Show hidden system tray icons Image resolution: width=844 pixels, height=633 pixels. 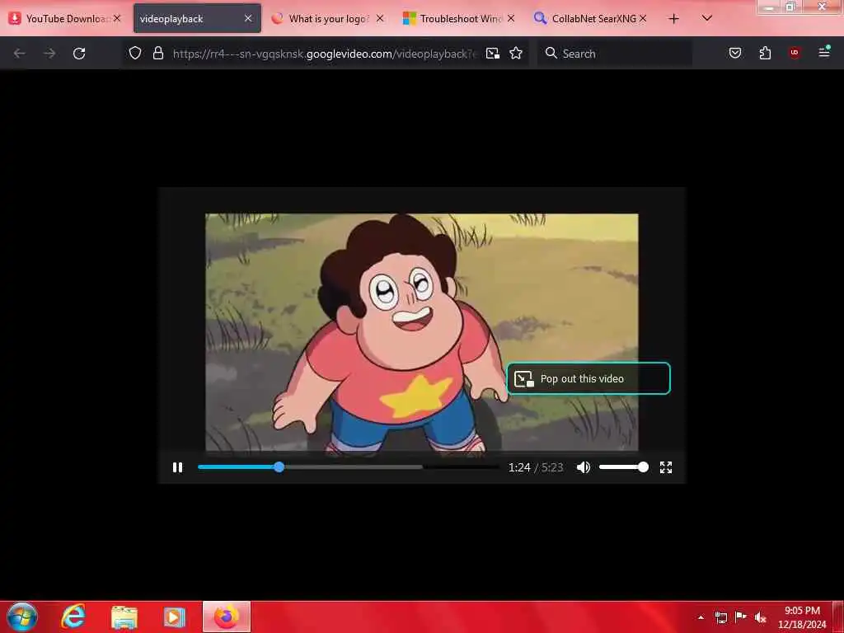[701, 617]
